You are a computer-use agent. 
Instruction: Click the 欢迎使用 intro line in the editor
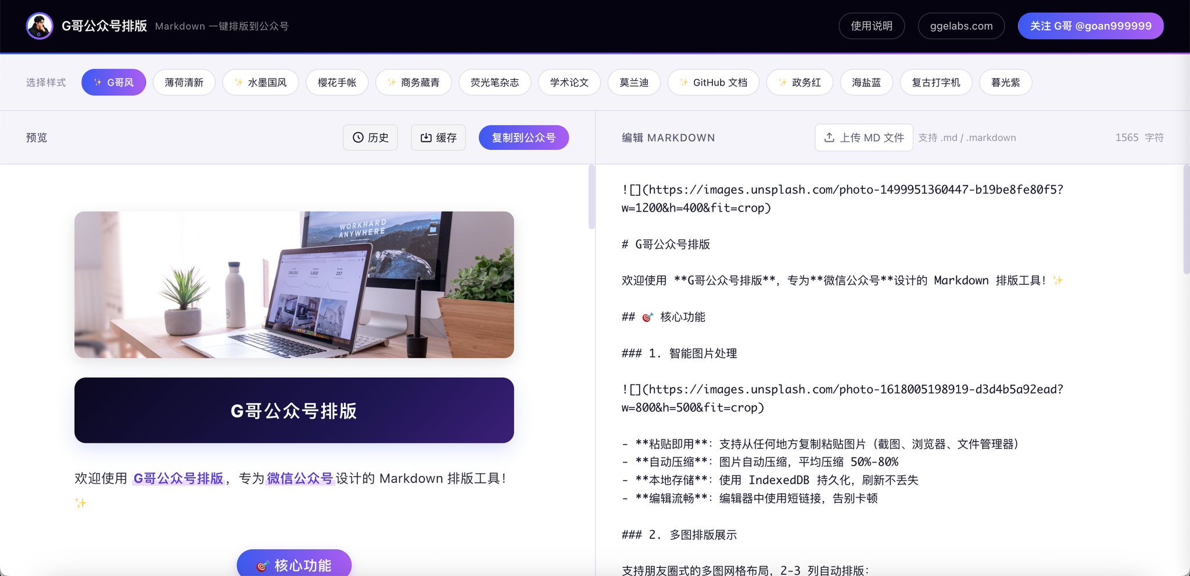coord(843,281)
